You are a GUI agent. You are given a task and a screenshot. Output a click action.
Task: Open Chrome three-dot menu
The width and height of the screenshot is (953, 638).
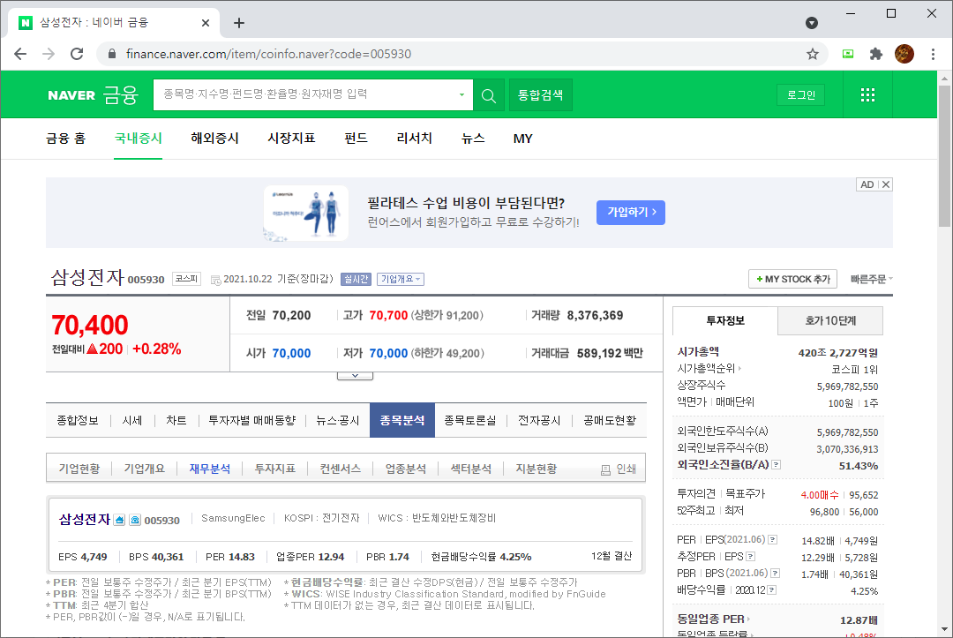[933, 54]
